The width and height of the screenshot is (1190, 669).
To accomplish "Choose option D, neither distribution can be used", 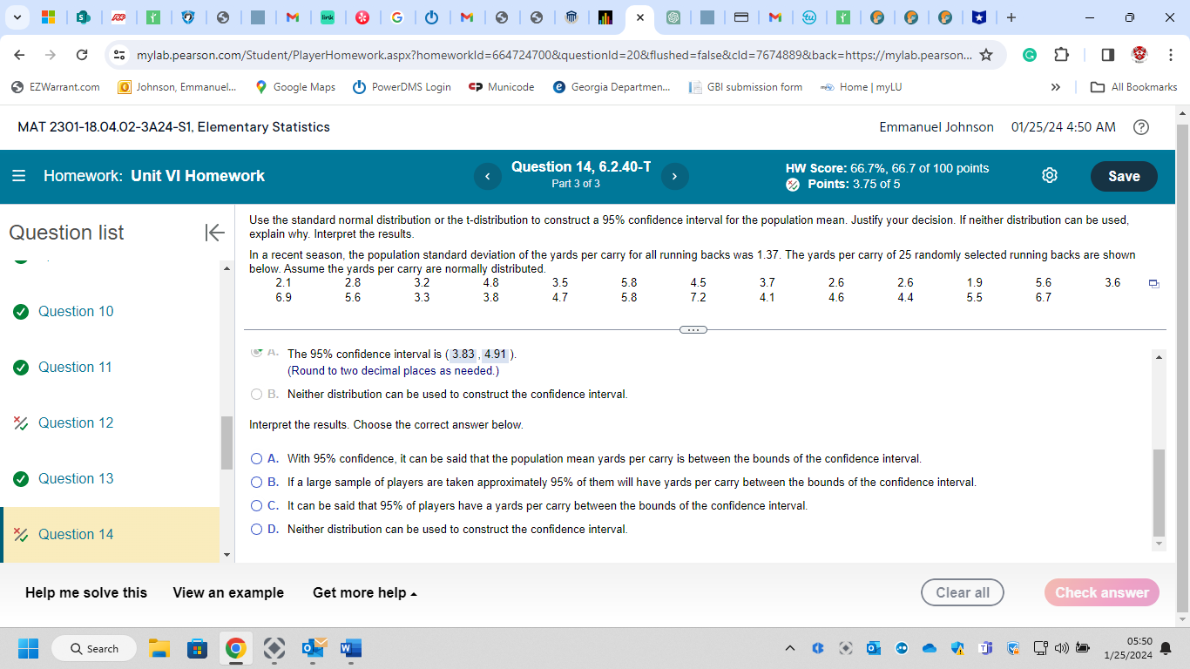I will pyautogui.click(x=256, y=529).
